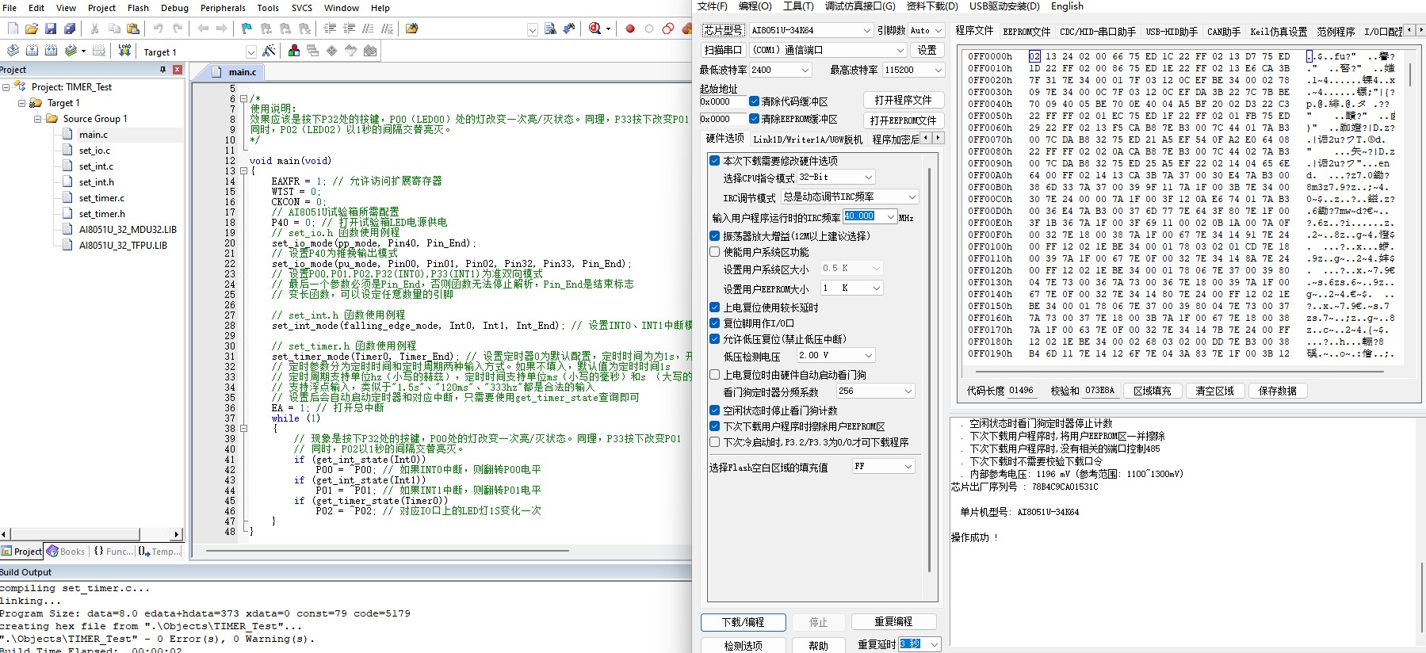Click the Batch Build icon
Screen dimensions: 1426x653
coord(71,51)
